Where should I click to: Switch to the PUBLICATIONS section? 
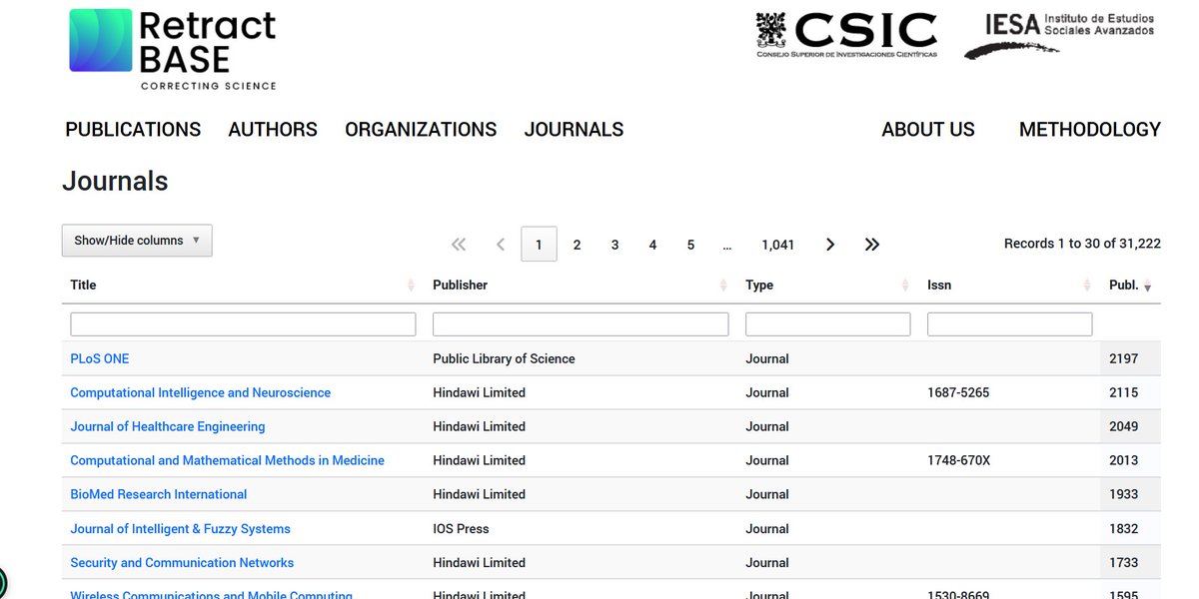132,129
